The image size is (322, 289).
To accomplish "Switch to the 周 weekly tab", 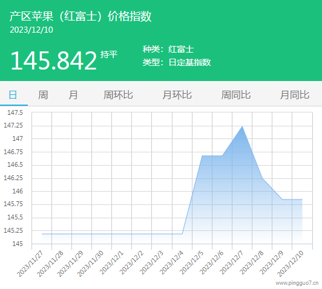I will pos(43,95).
